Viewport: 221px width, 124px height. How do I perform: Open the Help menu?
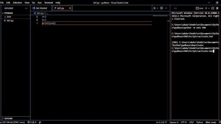click(x=58, y=3)
